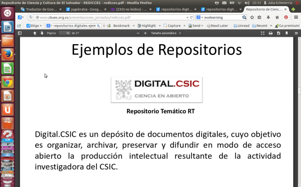Click the Digital.CSIC logo image

[157, 90]
